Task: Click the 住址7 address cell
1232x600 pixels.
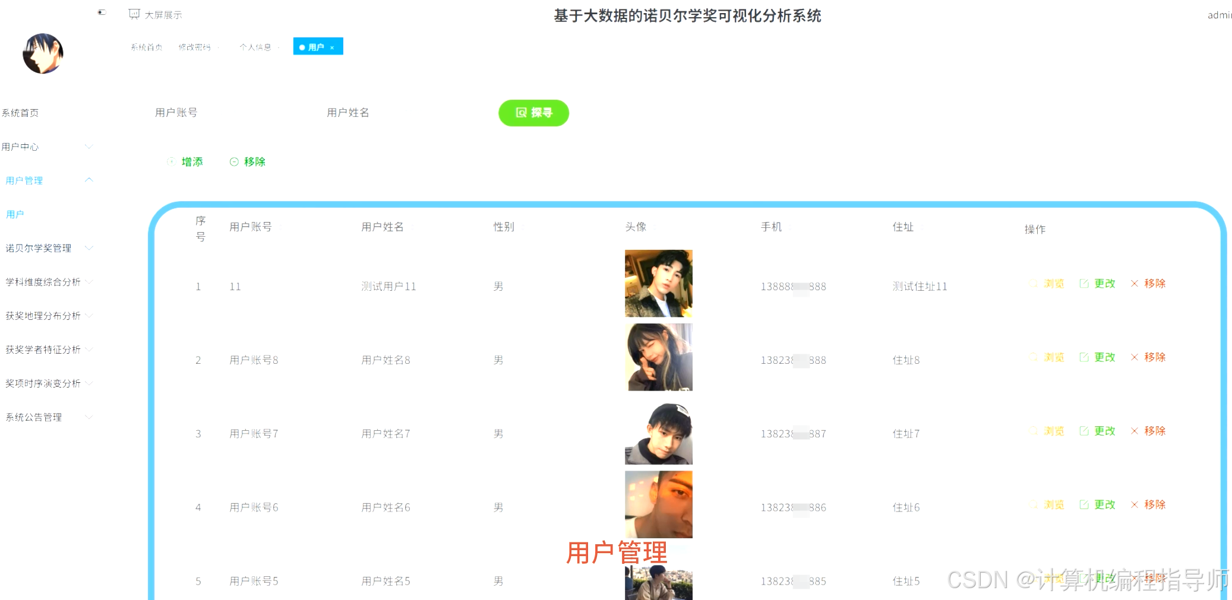Action: (x=906, y=434)
